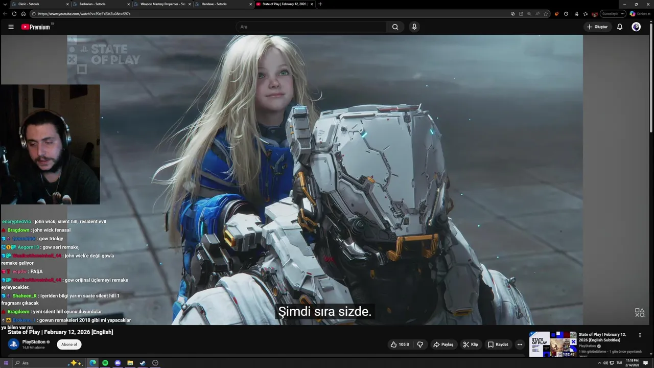The height and width of the screenshot is (368, 654).
Task: Close the Barbarian - Setools tab
Action: pos(129,4)
